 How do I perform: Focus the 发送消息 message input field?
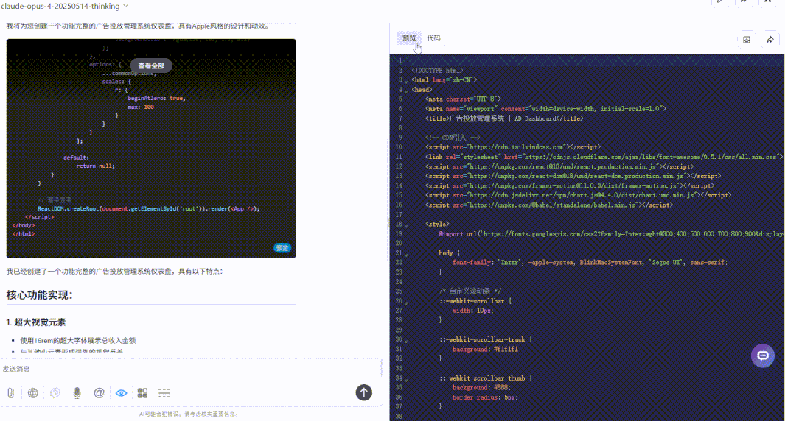point(190,369)
